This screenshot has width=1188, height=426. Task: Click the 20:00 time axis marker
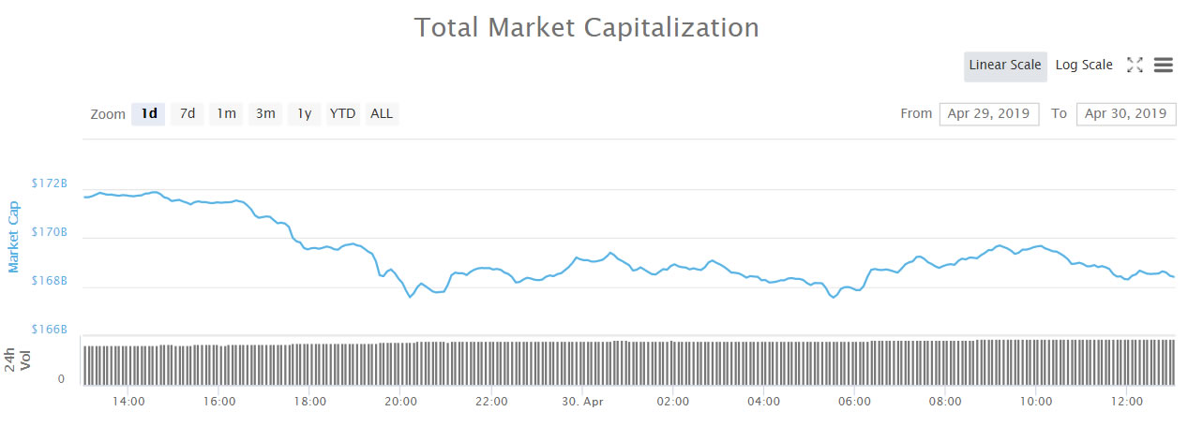pos(400,402)
